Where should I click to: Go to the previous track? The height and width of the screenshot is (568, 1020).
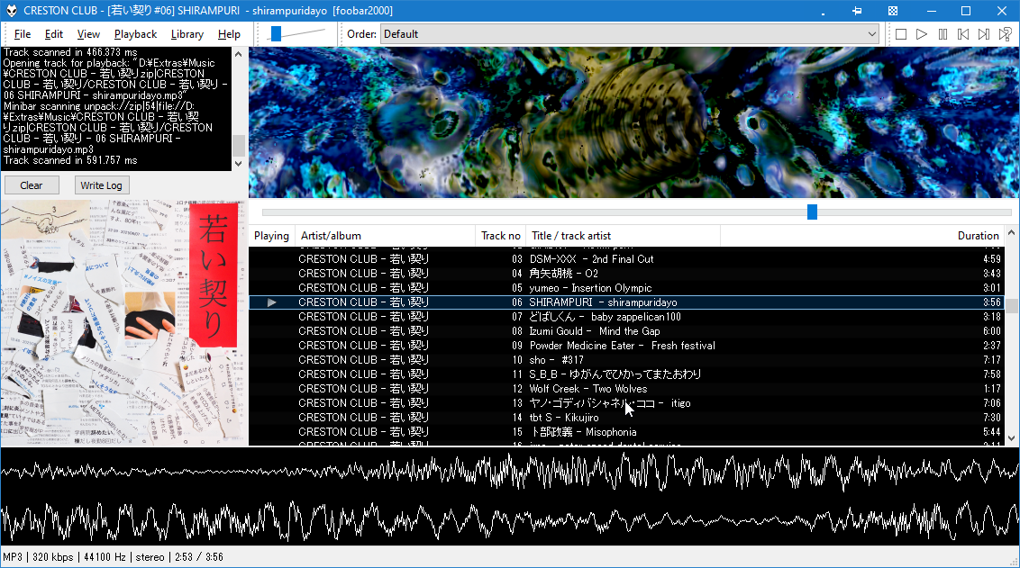pyautogui.click(x=963, y=34)
